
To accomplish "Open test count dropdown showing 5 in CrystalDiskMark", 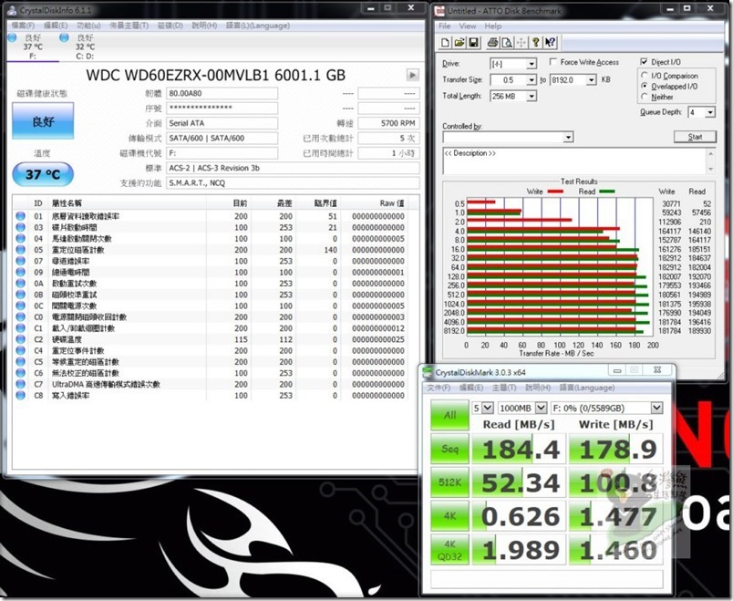I will coord(487,408).
